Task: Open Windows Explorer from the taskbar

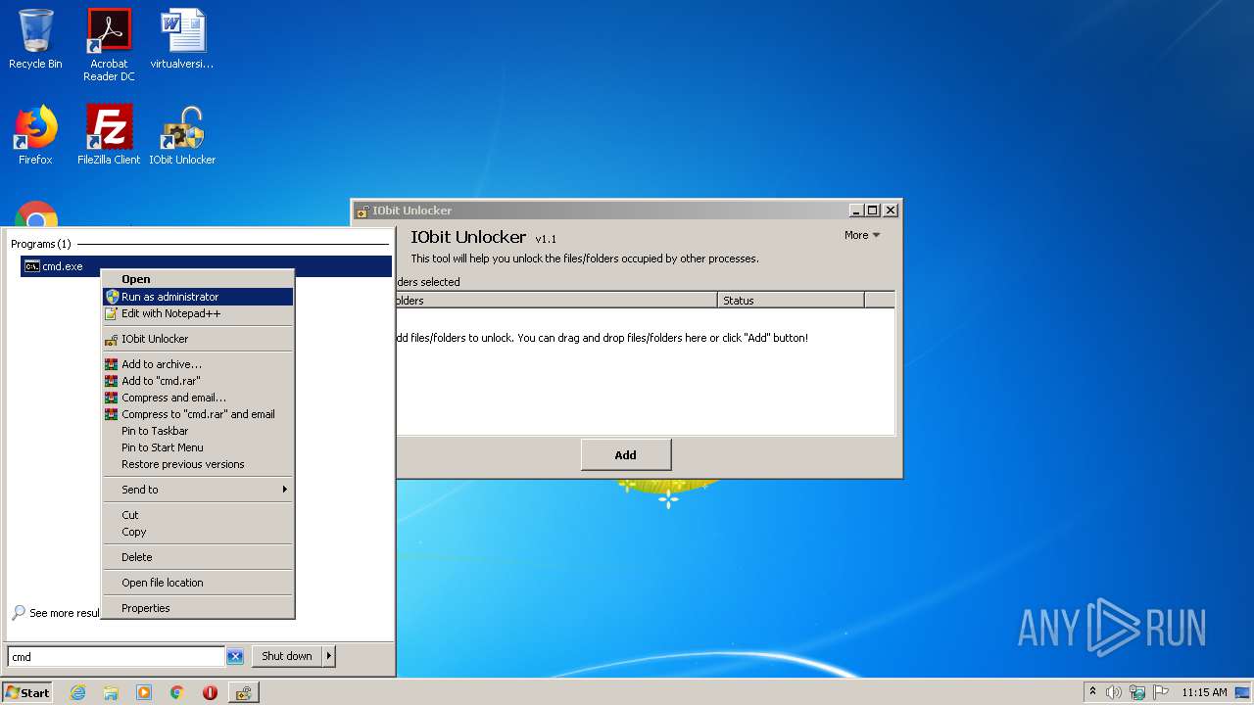Action: (111, 692)
